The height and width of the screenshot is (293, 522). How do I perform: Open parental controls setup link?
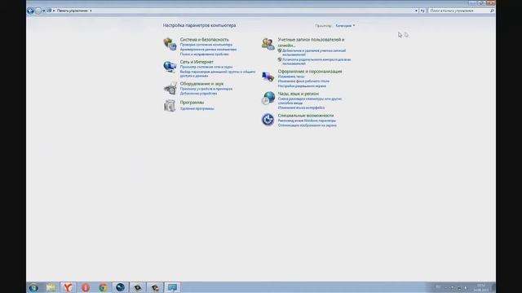(x=316, y=62)
